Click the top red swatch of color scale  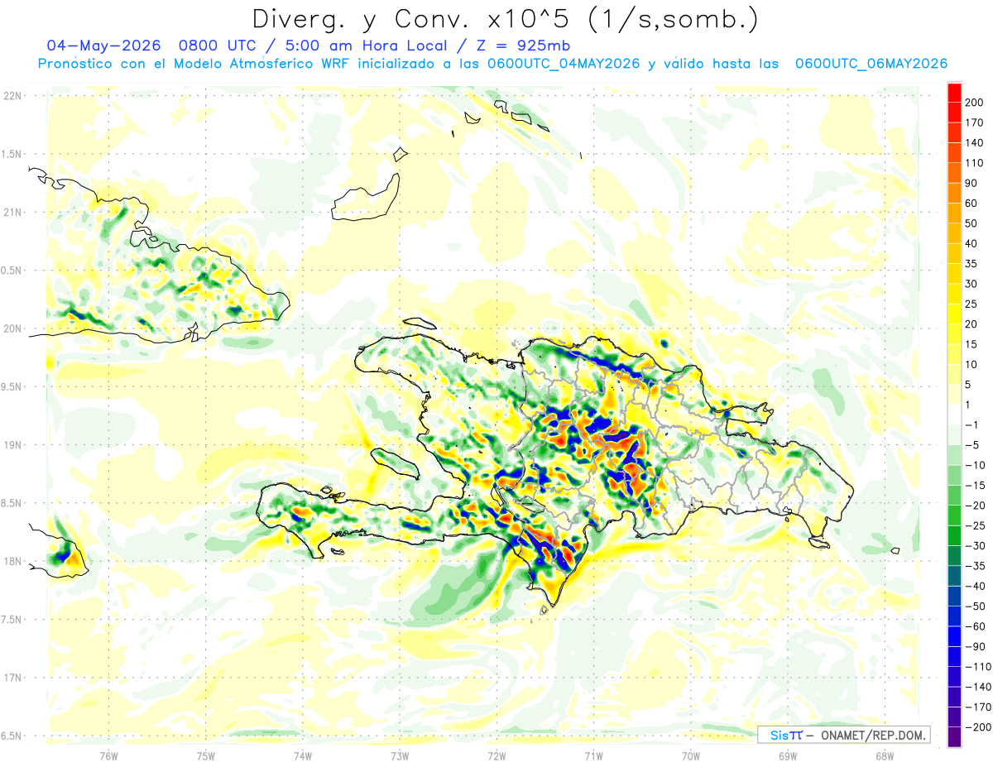click(954, 93)
